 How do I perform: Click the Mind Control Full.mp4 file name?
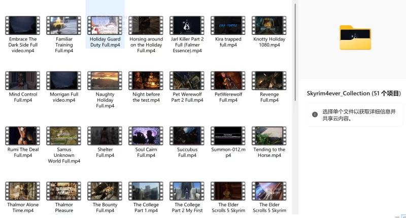point(23,97)
